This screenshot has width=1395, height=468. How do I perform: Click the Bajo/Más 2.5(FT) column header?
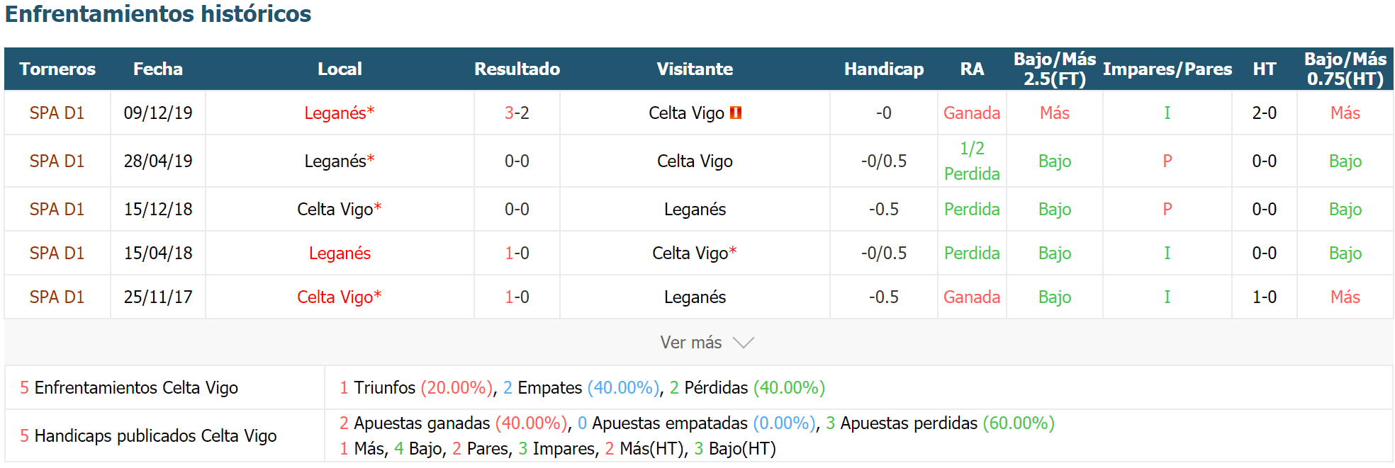click(x=1055, y=69)
